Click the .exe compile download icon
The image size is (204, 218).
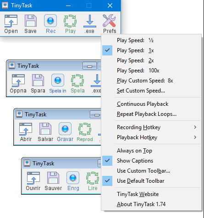tap(90, 21)
